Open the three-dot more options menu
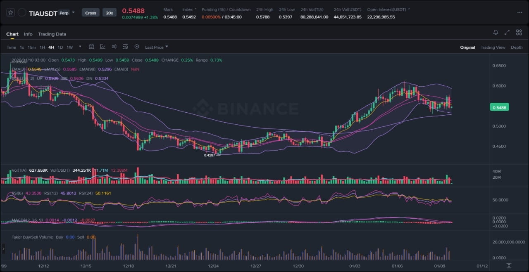 point(519,12)
